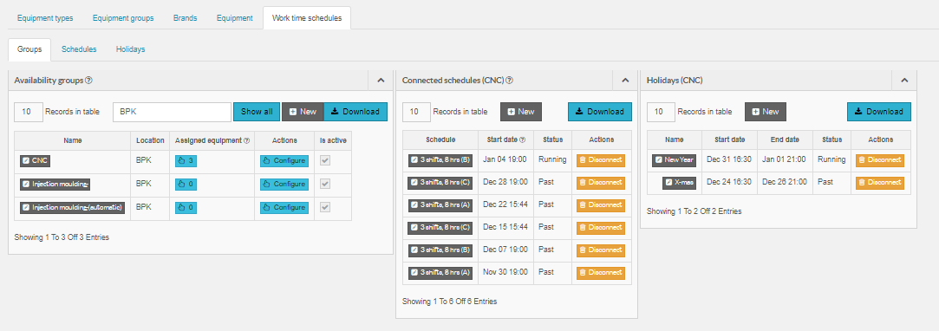Edit the CNC group name
The image size is (939, 331).
[x=35, y=161]
